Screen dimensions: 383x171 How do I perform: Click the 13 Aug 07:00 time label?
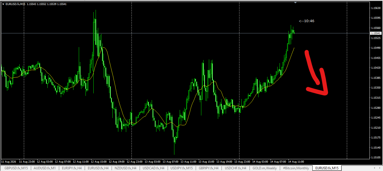pos(170,162)
